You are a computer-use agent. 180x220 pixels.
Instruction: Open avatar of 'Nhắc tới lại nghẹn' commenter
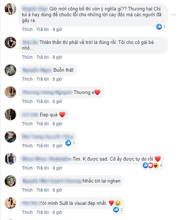[x=10, y=181]
